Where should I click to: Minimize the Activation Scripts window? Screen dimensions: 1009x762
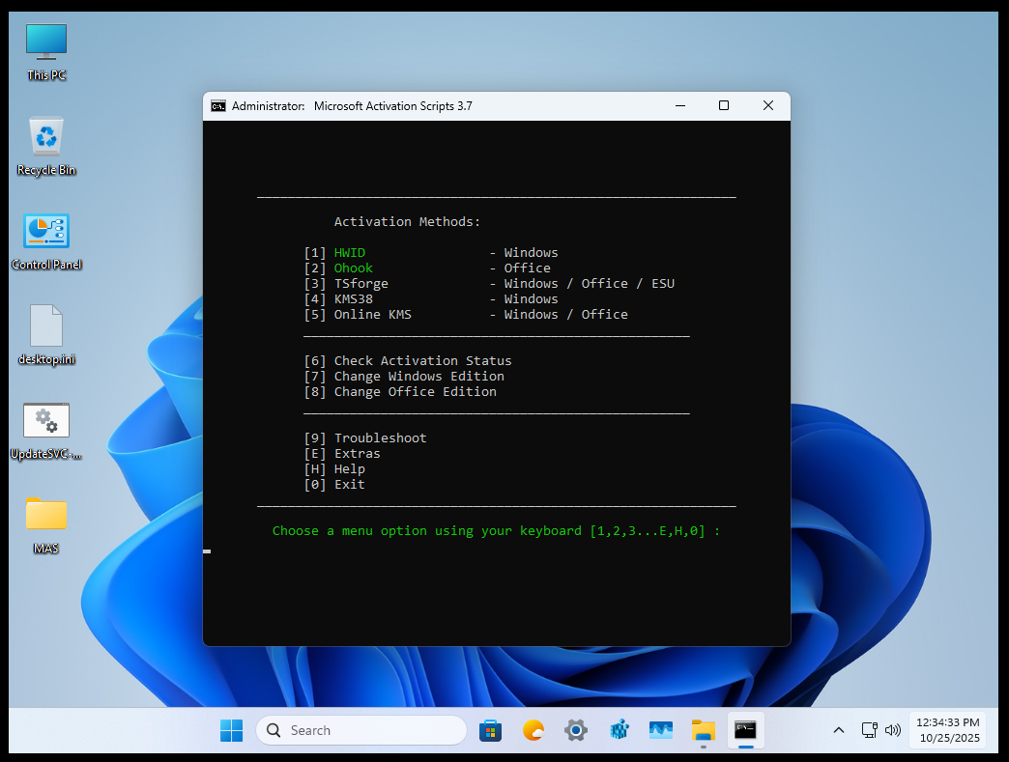680,106
